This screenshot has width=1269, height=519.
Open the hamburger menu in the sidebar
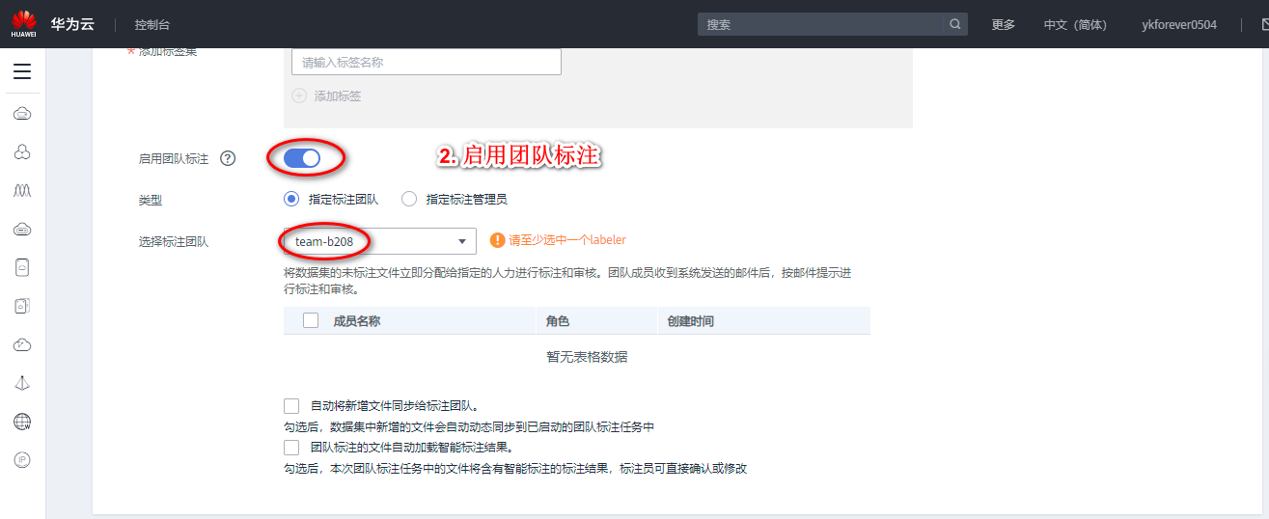tap(22, 71)
